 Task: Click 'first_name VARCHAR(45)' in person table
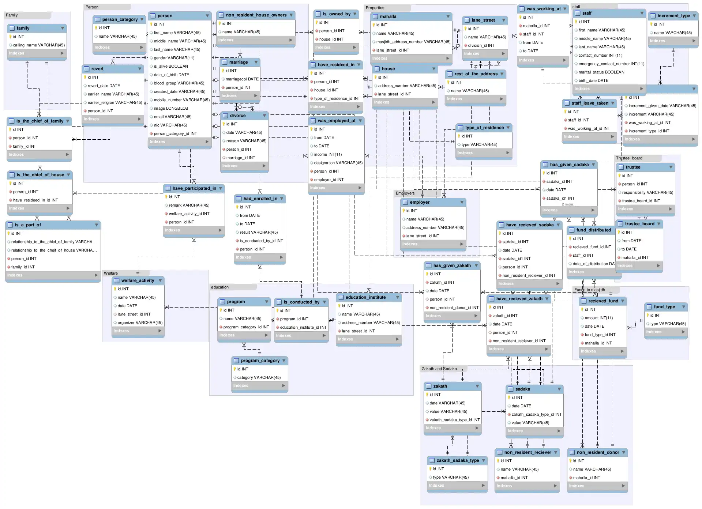tap(177, 33)
